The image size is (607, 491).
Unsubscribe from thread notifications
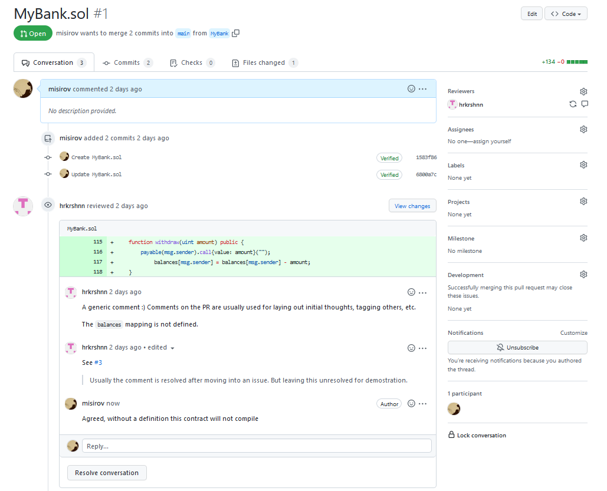coord(517,348)
